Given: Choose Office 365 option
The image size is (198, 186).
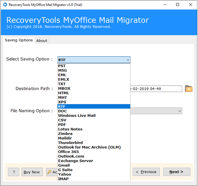Looking at the screenshot, I should tap(94, 152).
